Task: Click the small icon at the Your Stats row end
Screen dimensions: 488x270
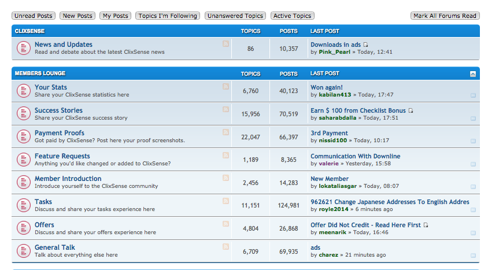Action: (473, 95)
